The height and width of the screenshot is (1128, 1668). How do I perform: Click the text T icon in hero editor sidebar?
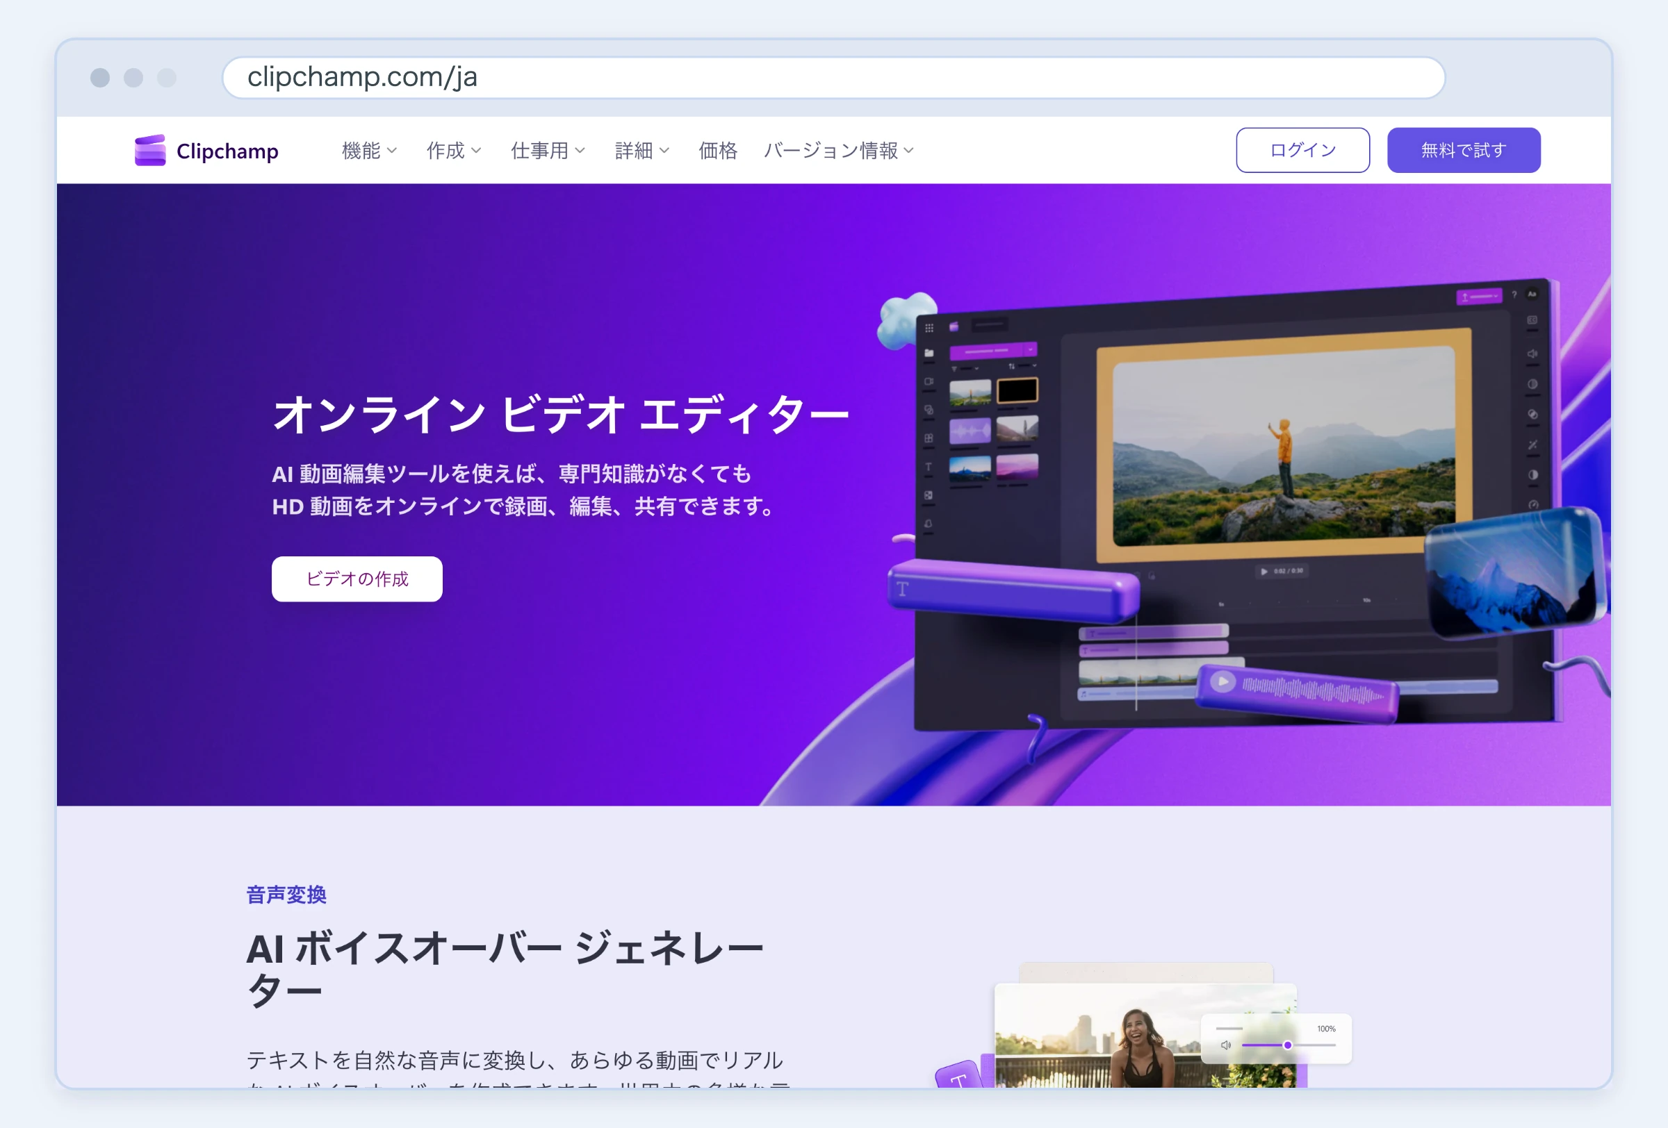[928, 467]
